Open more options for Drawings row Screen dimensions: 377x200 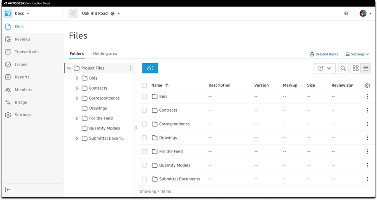368,138
